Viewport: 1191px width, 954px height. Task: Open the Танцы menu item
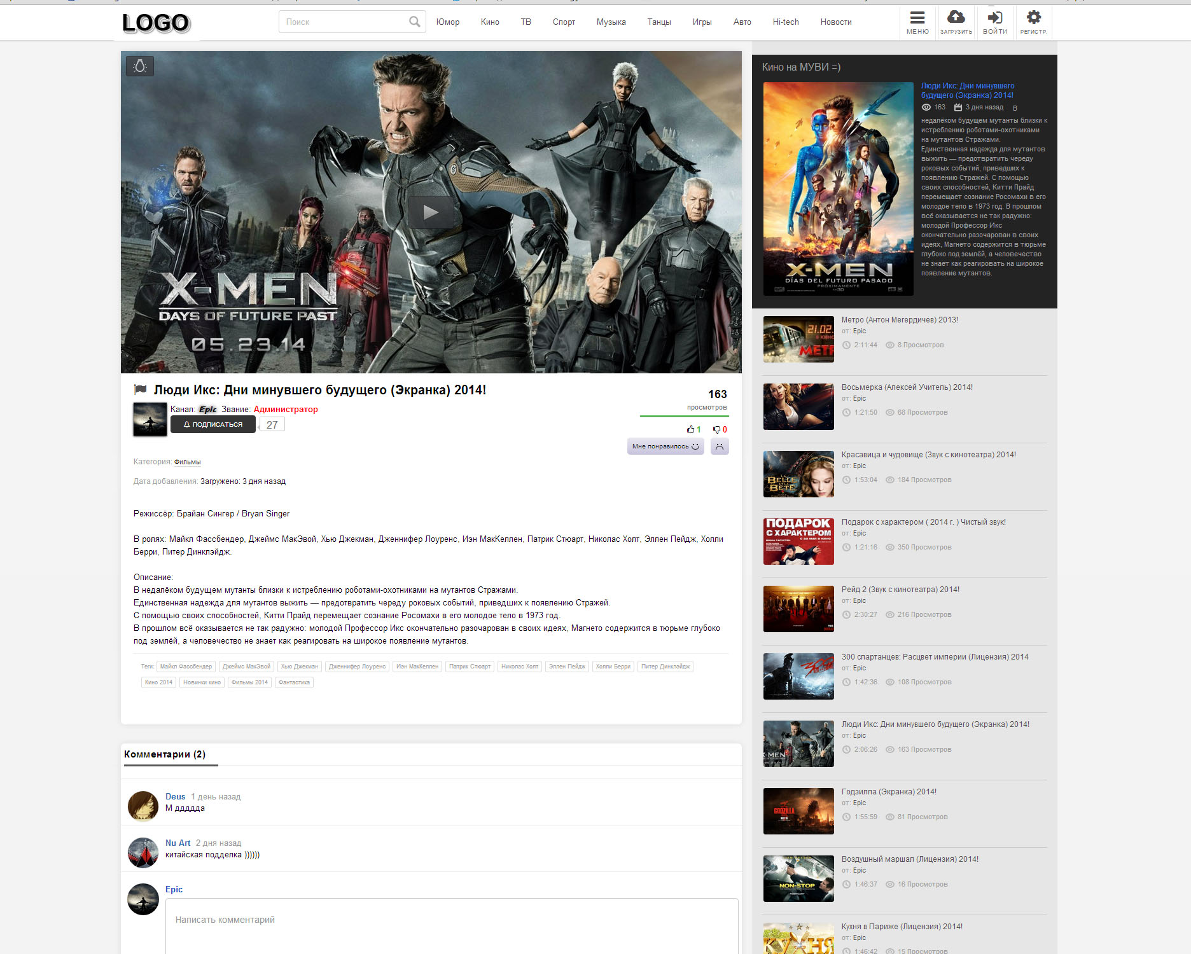tap(659, 22)
